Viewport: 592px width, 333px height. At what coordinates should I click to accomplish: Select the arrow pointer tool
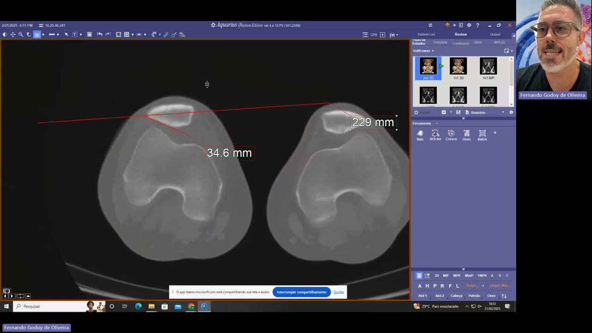[67, 35]
